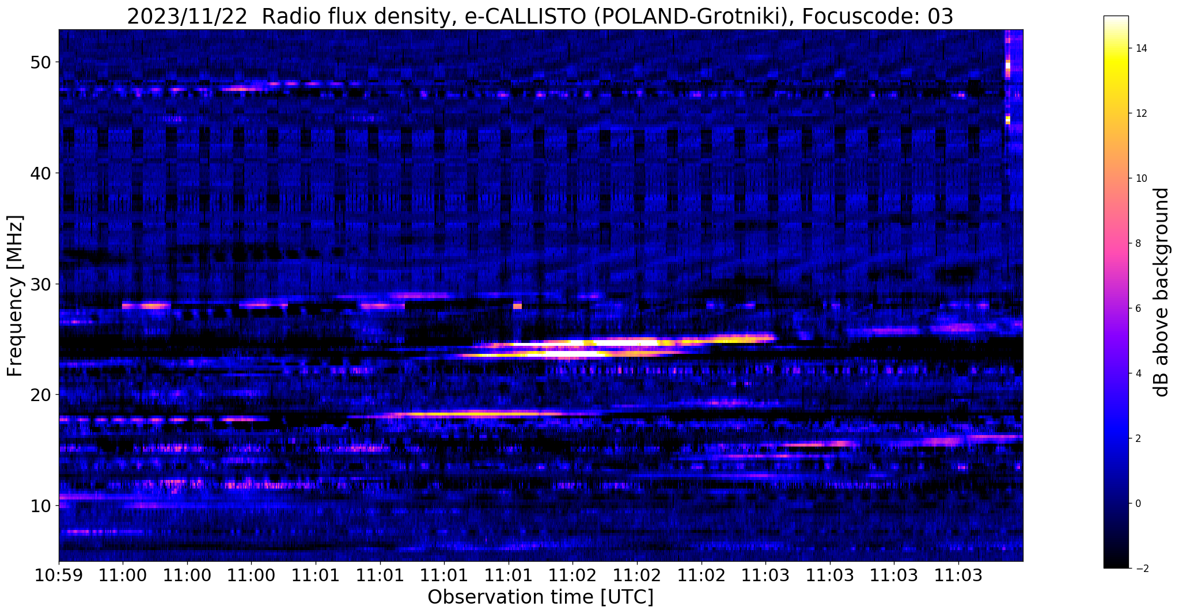Screen dimensions: 1179x614
Task: Click the colorbar tick label 12
Action: coord(1140,113)
